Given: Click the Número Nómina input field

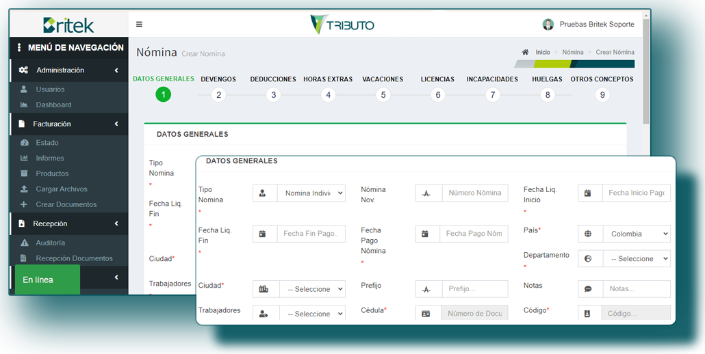Looking at the screenshot, I should pyautogui.click(x=475, y=193).
